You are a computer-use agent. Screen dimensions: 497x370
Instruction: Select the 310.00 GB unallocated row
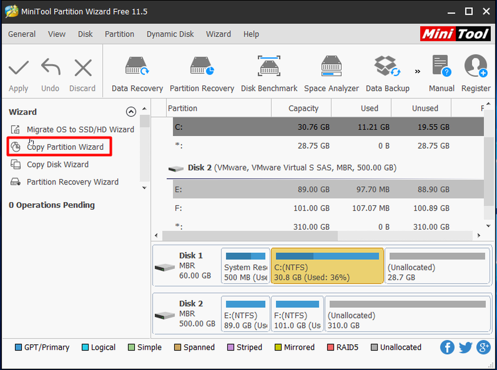(328, 226)
